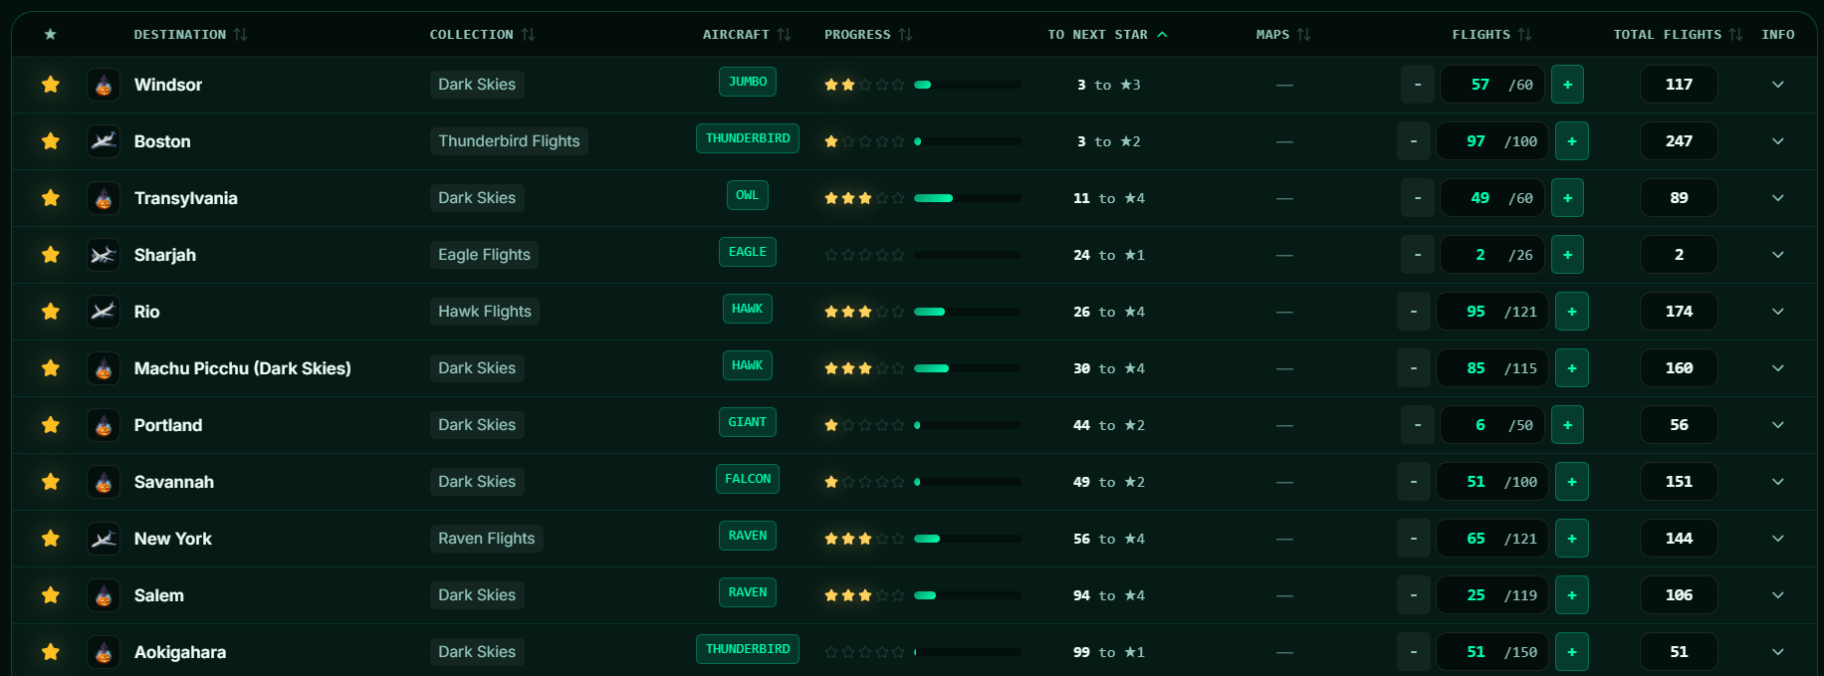Increase flights for Boston with plus

point(1572,141)
